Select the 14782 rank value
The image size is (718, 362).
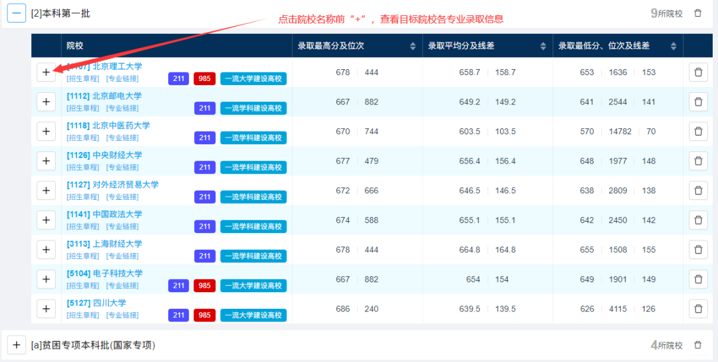coord(620,132)
